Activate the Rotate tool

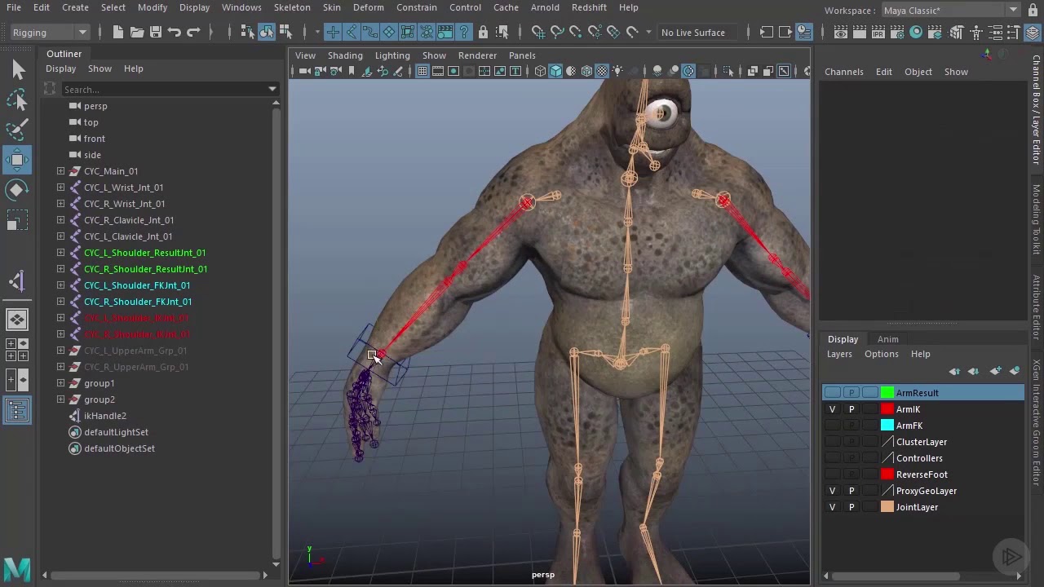pos(18,189)
